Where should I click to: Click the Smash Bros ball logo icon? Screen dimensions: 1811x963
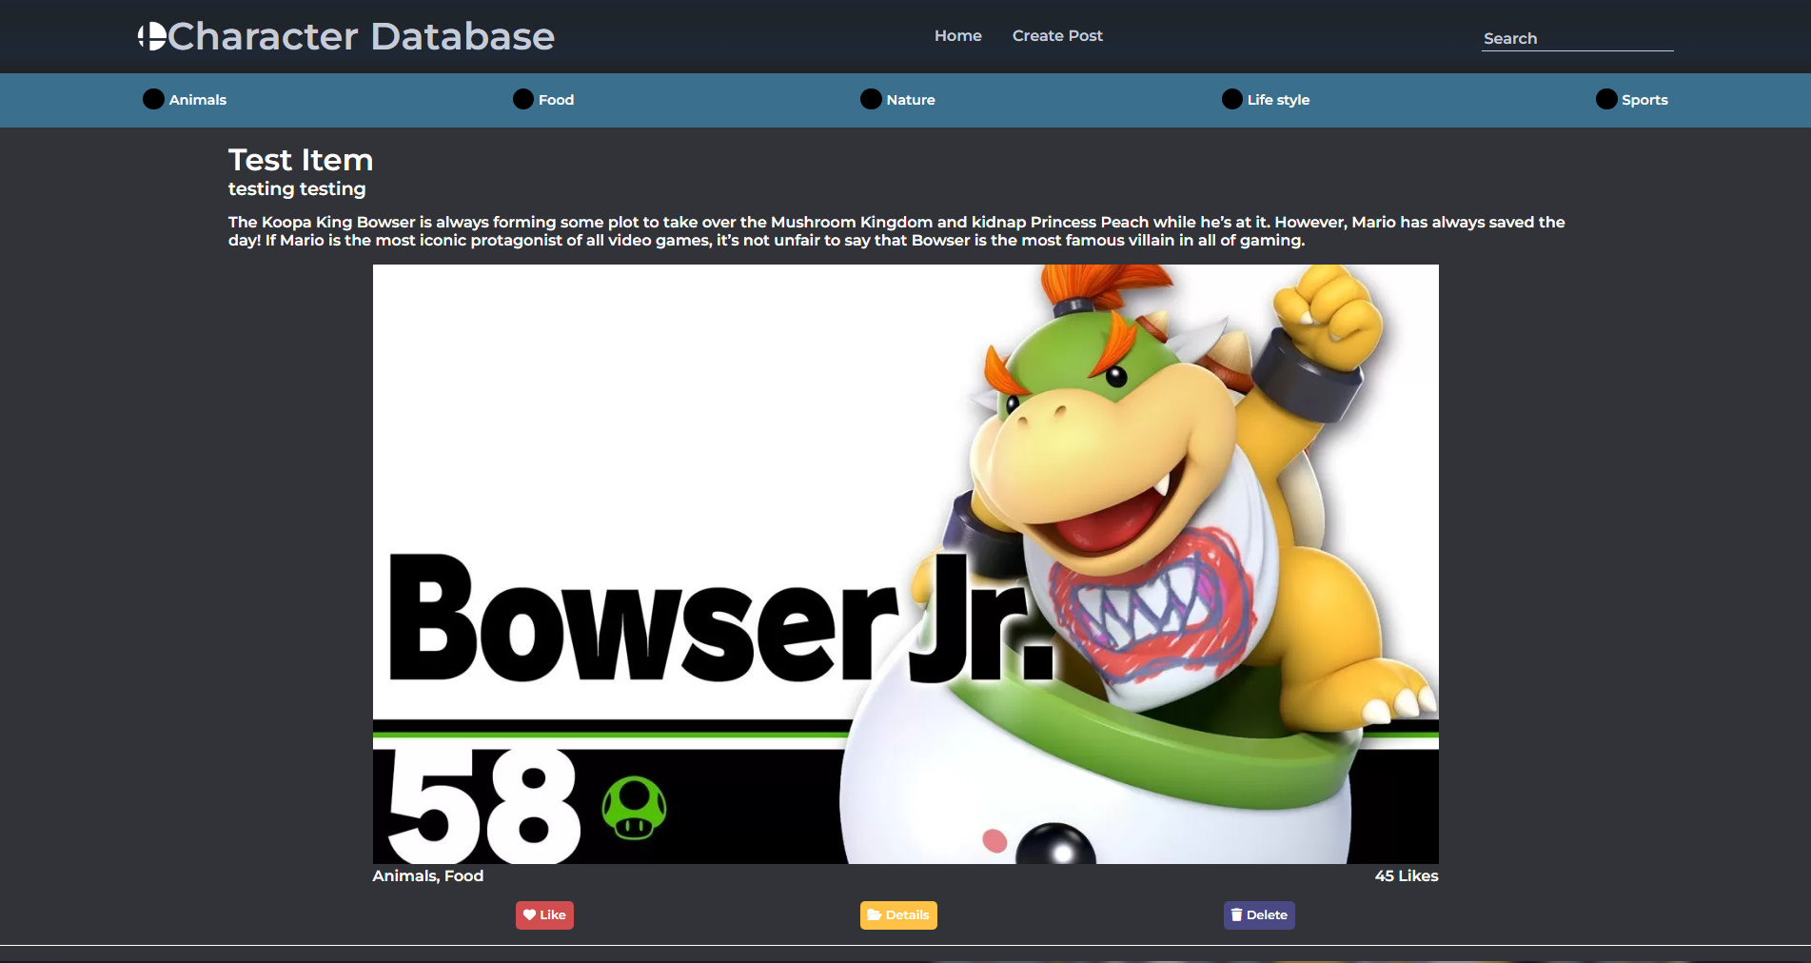(152, 35)
